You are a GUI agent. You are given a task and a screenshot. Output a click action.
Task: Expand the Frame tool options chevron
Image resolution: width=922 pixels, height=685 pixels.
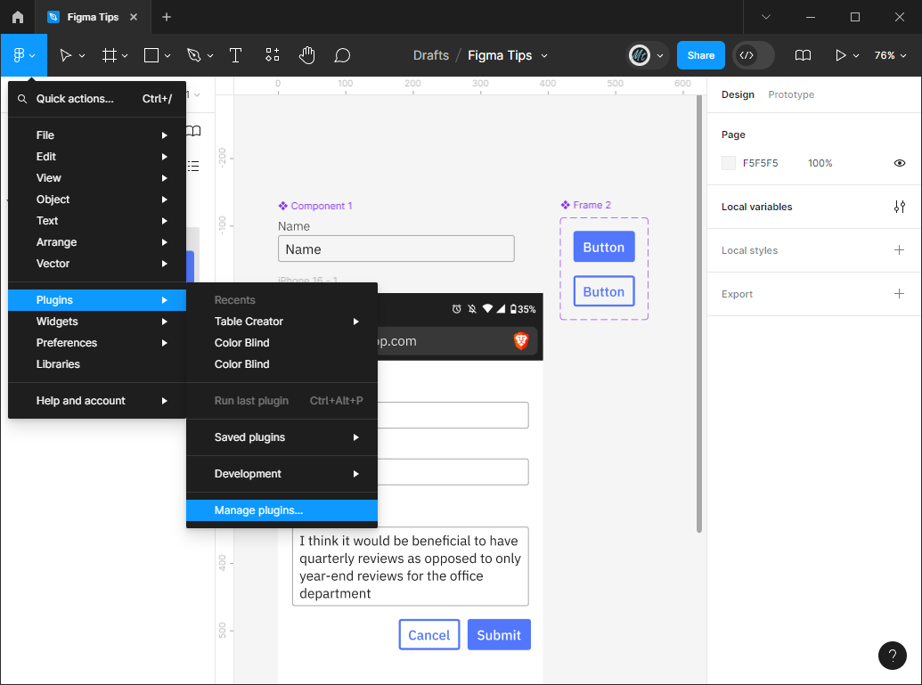click(x=125, y=56)
